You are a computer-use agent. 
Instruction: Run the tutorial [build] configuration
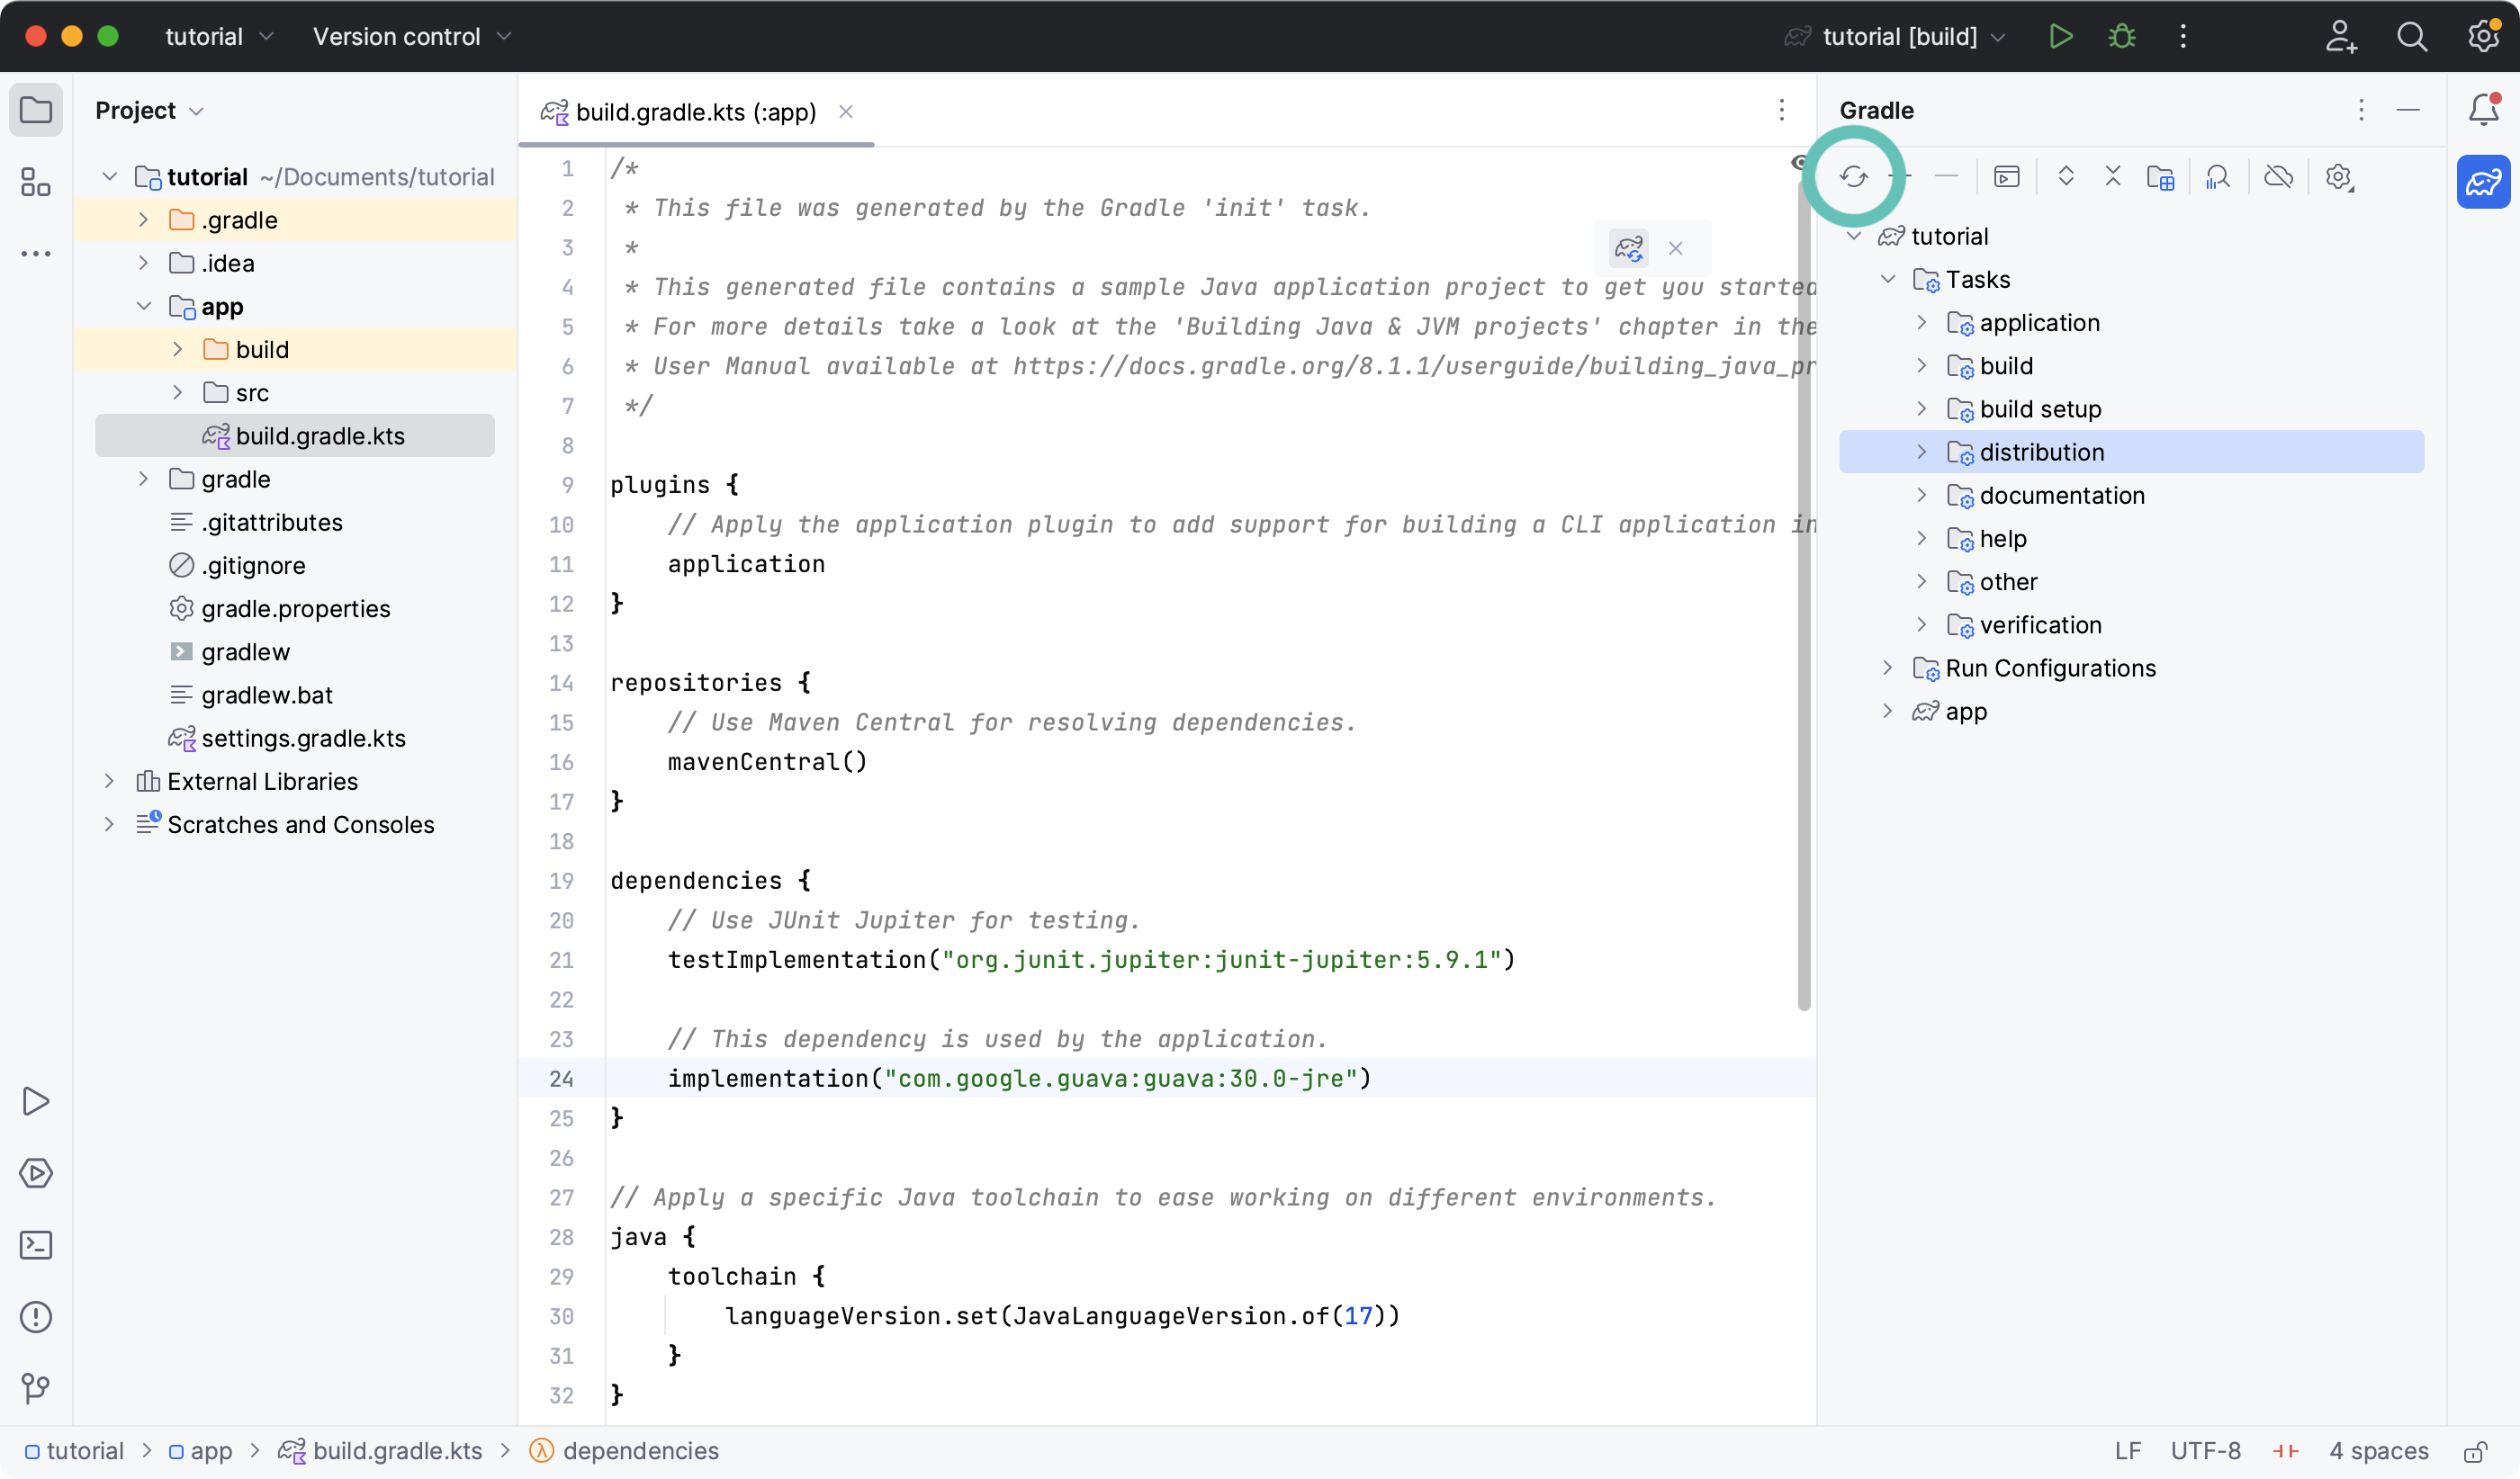click(2061, 37)
